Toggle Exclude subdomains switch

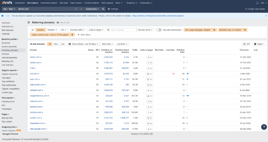tap(159, 30)
